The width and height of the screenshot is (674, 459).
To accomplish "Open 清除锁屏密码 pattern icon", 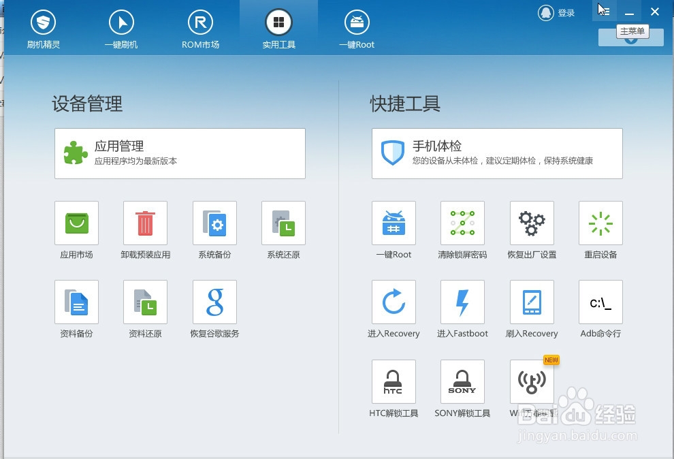I will tap(462, 223).
